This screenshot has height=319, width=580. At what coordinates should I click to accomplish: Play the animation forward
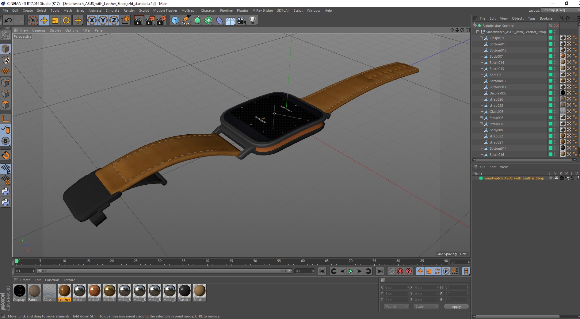351,271
